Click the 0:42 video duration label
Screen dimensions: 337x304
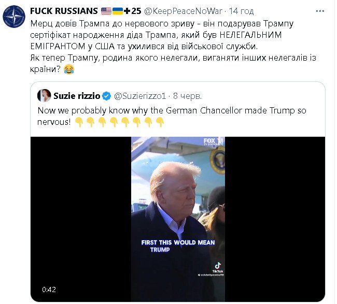point(49,289)
